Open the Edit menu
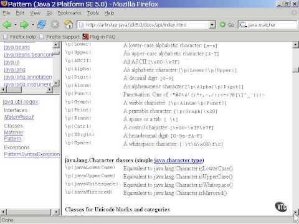The image size is (299, 224). pos(20,13)
